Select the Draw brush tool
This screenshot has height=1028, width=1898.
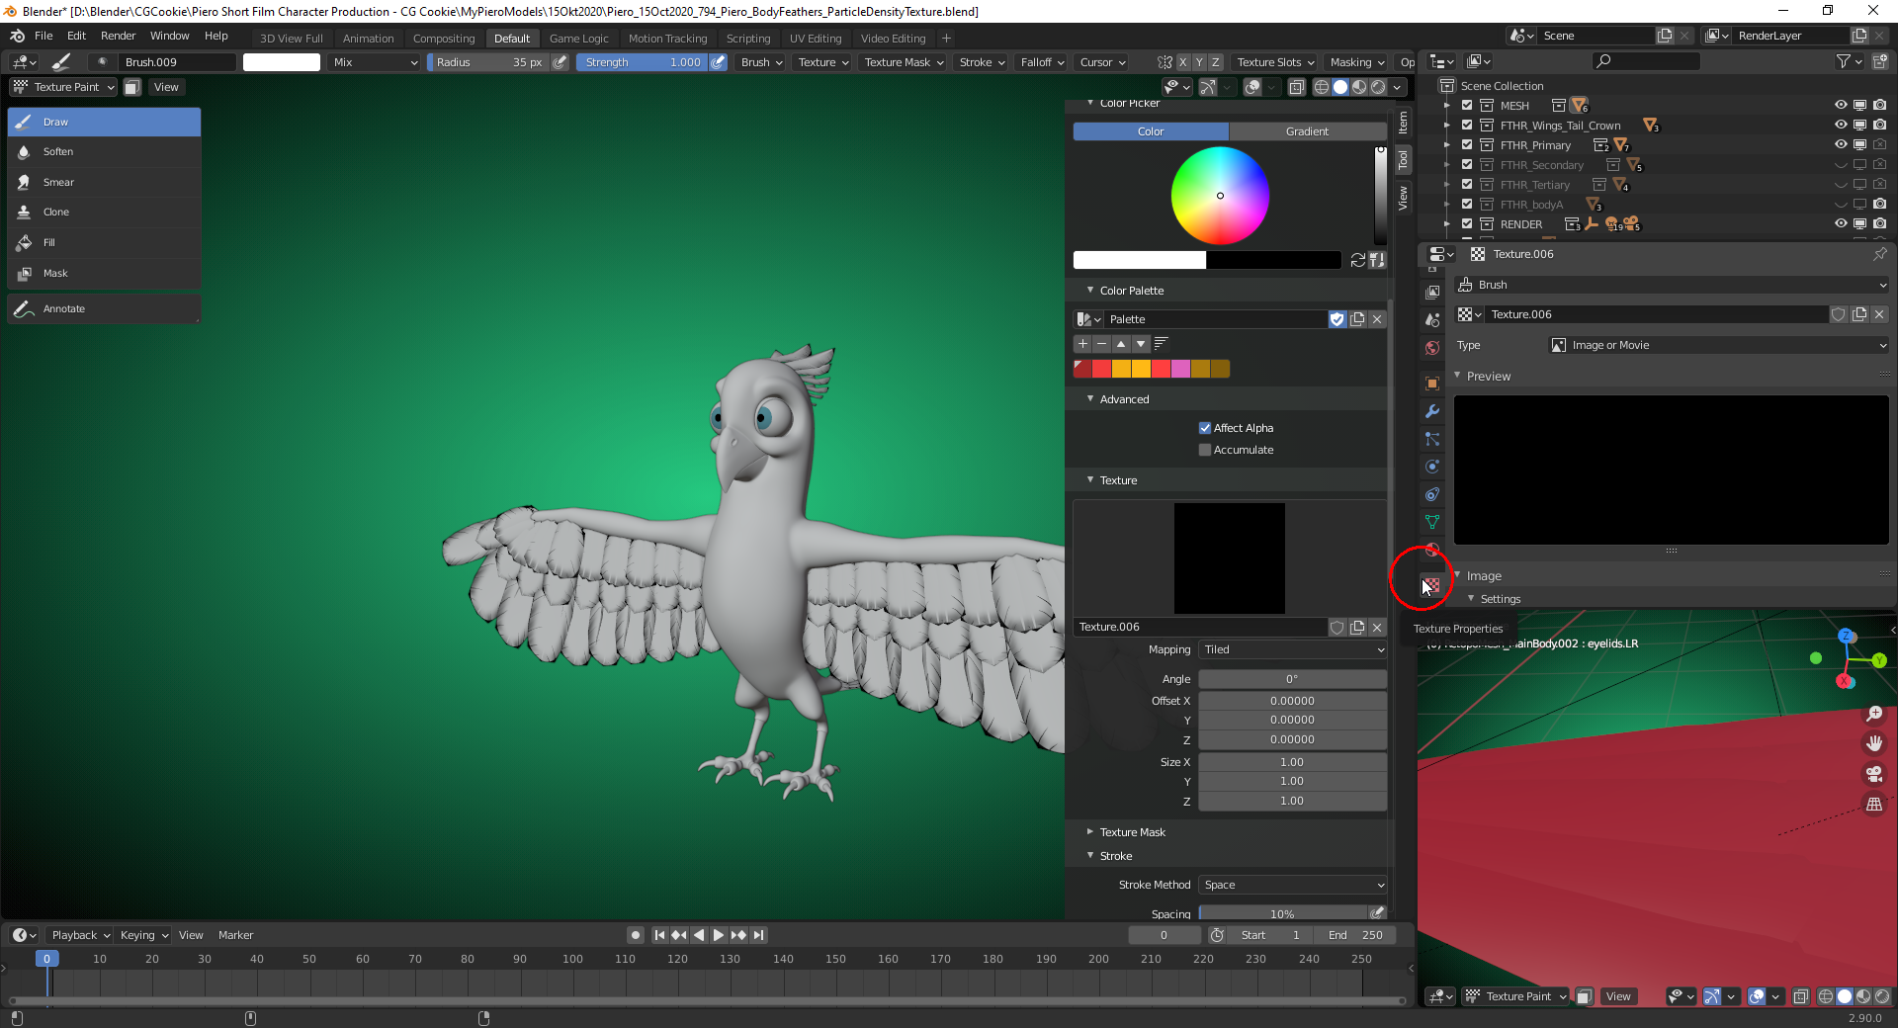(x=104, y=123)
